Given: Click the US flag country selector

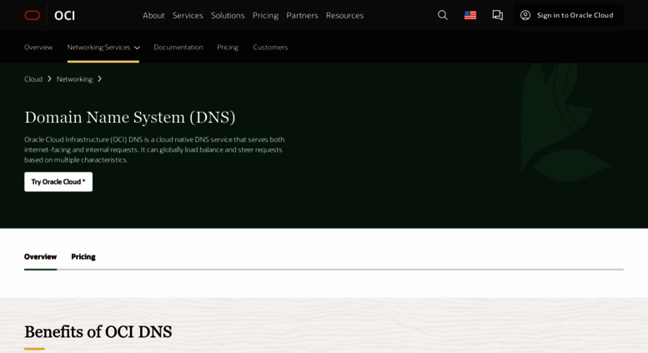Looking at the screenshot, I should pos(470,15).
